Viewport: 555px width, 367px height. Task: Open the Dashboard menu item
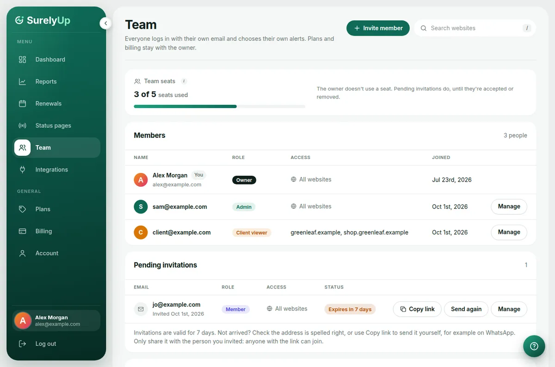pyautogui.click(x=57, y=60)
